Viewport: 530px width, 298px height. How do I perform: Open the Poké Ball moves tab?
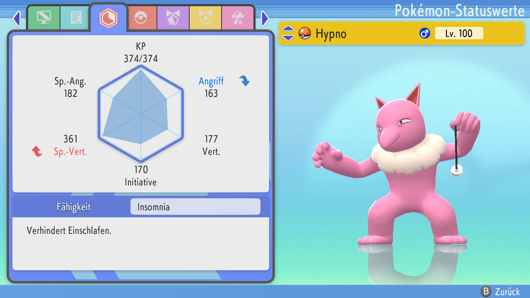(141, 17)
